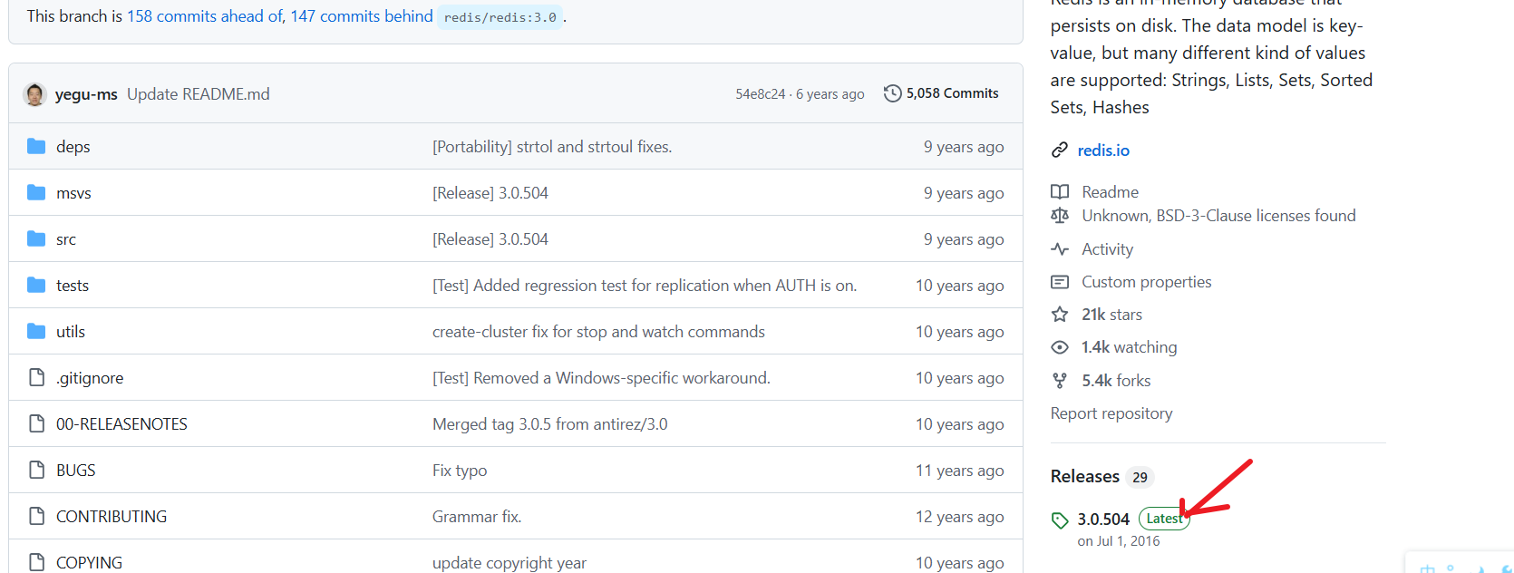Open 'Added regression test for replication' commit
1514x573 pixels.
tap(645, 286)
